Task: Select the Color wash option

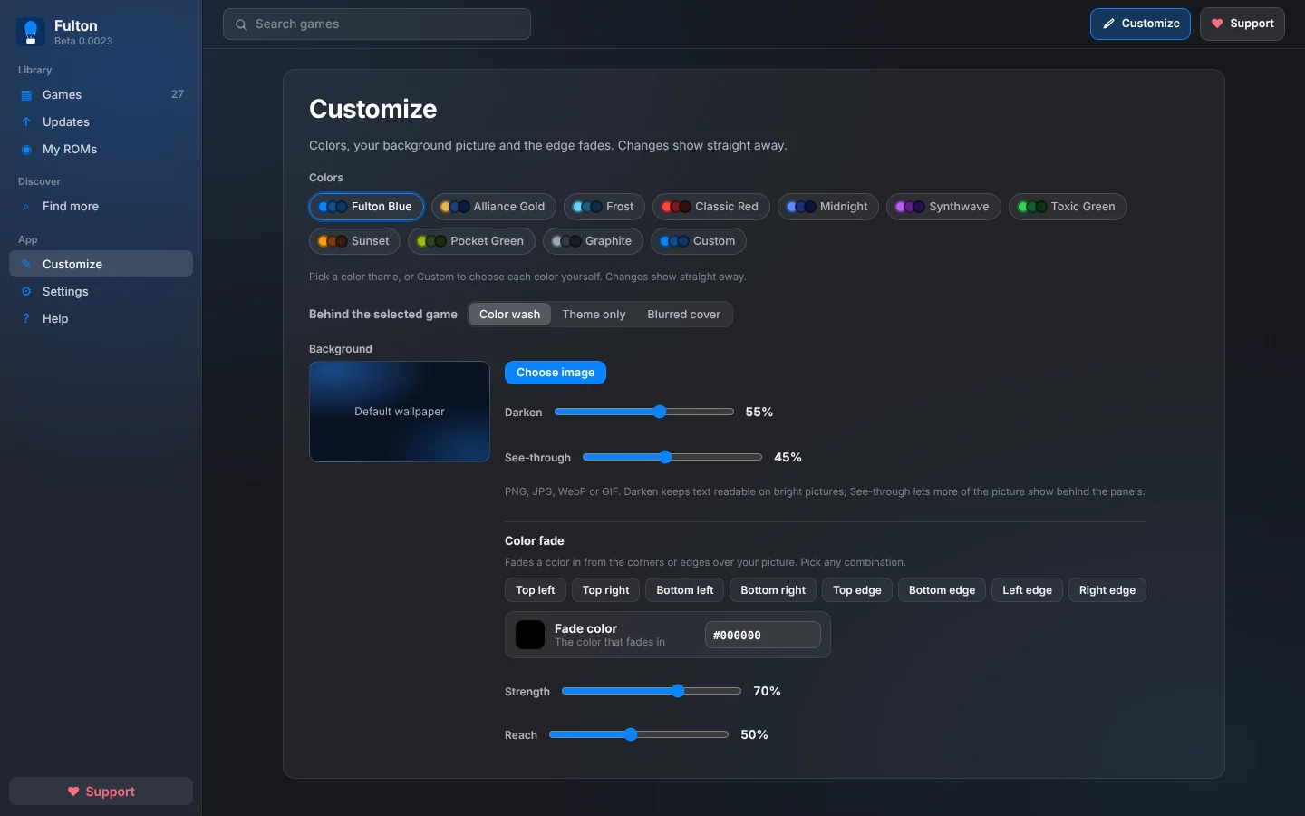Action: pyautogui.click(x=509, y=315)
